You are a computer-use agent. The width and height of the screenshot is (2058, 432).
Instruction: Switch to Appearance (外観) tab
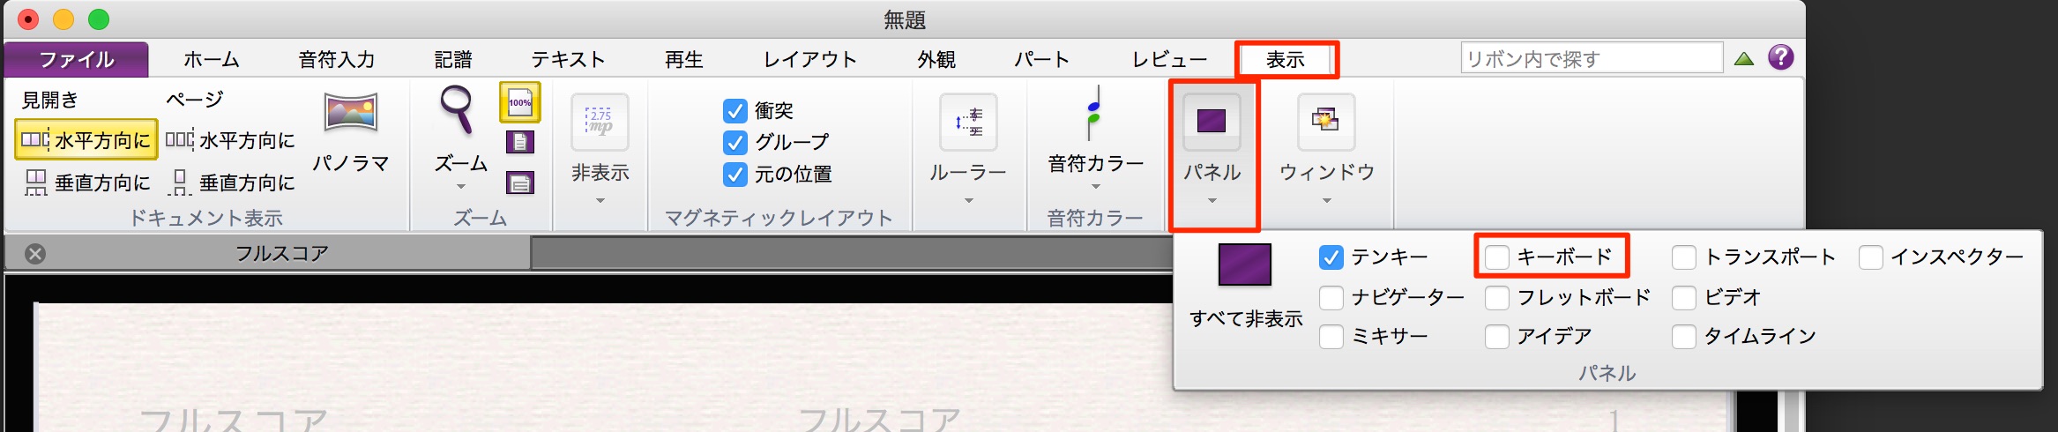pyautogui.click(x=936, y=59)
